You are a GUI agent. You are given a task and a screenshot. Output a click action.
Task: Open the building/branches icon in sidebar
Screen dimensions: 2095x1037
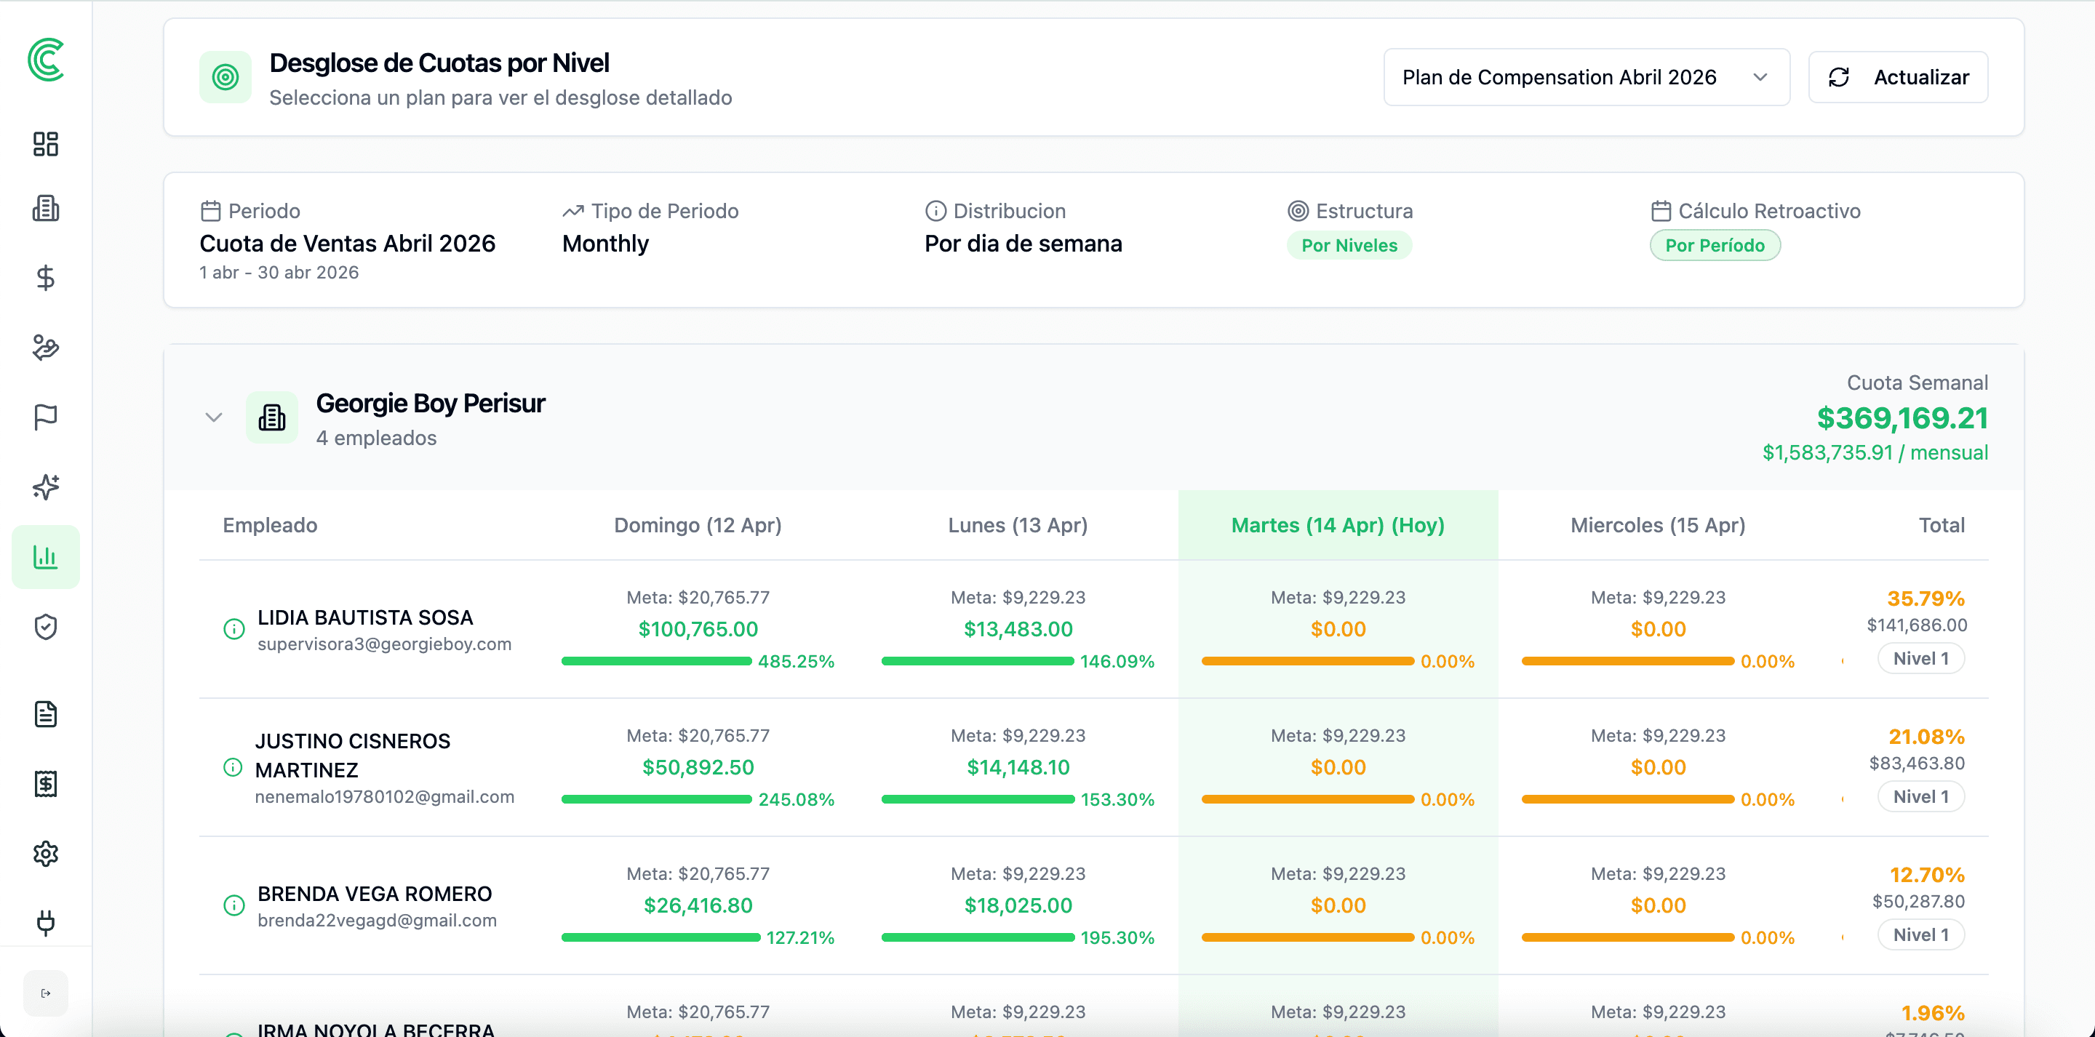click(x=46, y=209)
